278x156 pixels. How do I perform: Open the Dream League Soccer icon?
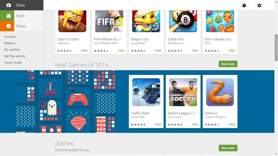pyautogui.click(x=183, y=92)
